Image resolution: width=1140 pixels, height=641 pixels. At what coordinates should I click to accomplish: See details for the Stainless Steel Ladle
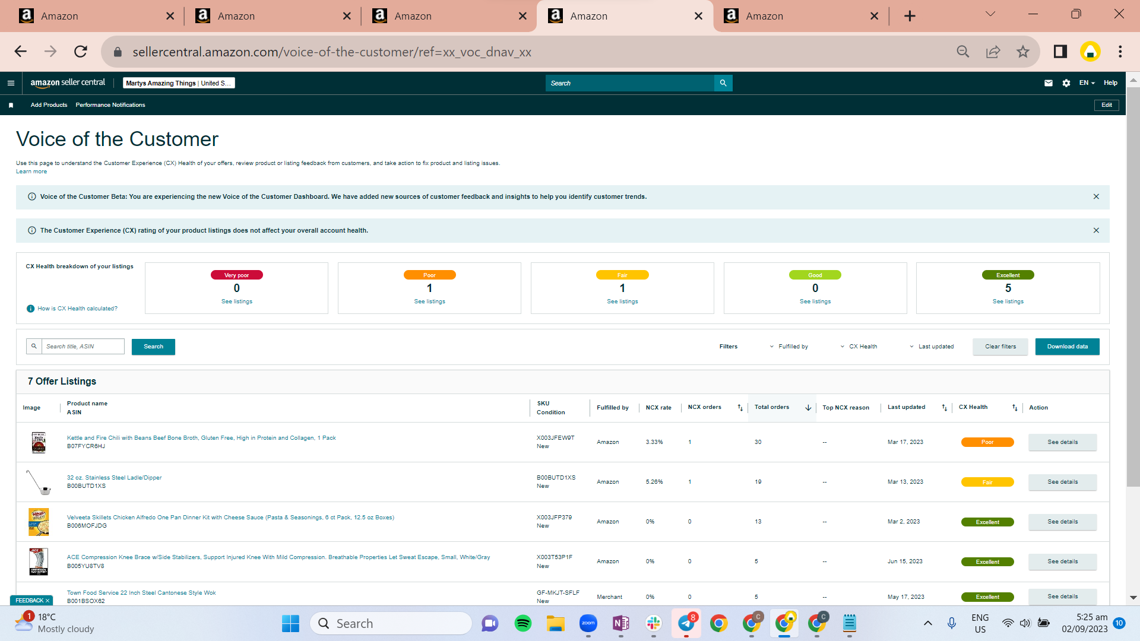point(1062,482)
